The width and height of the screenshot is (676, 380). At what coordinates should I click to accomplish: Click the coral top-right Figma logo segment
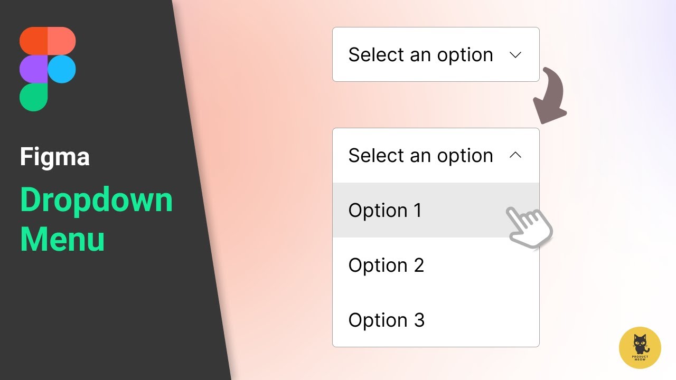[x=62, y=41]
